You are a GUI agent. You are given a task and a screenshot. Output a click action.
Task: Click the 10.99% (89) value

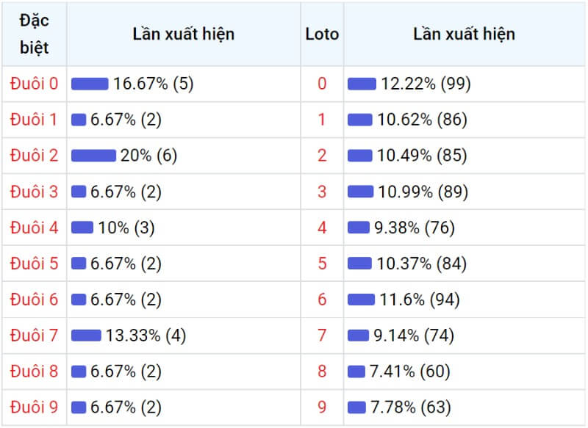pos(423,192)
